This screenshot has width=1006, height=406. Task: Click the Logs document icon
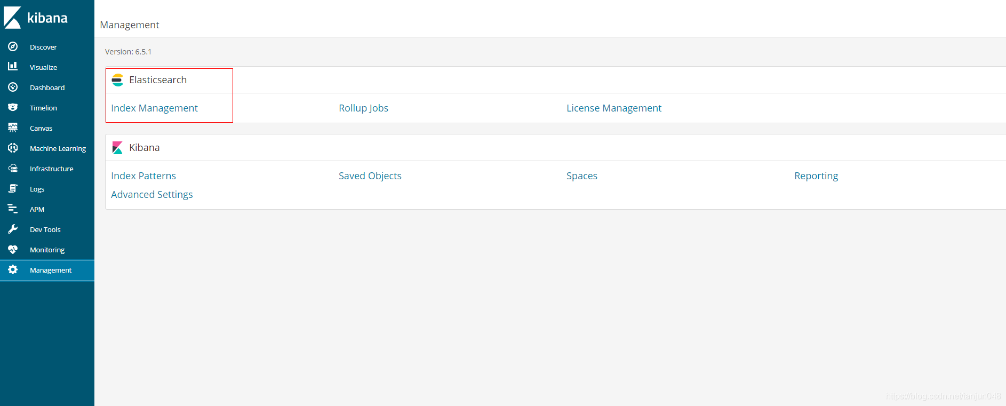pyautogui.click(x=13, y=188)
